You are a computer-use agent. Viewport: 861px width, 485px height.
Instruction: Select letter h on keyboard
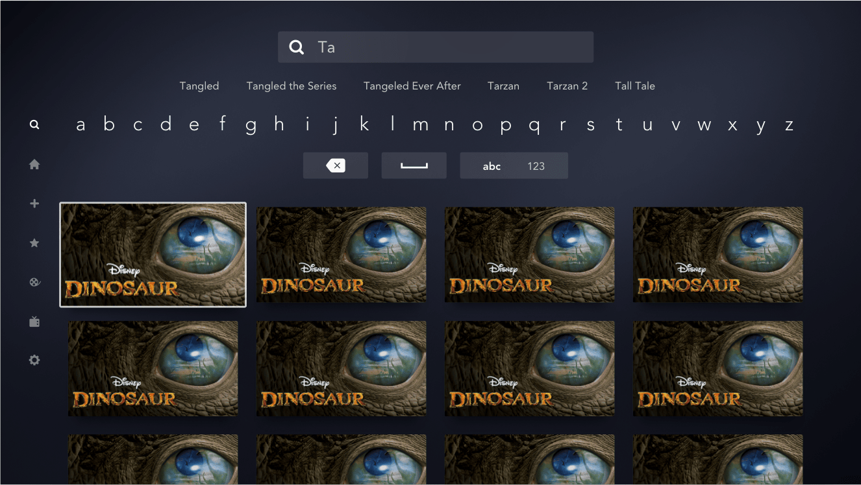click(279, 124)
